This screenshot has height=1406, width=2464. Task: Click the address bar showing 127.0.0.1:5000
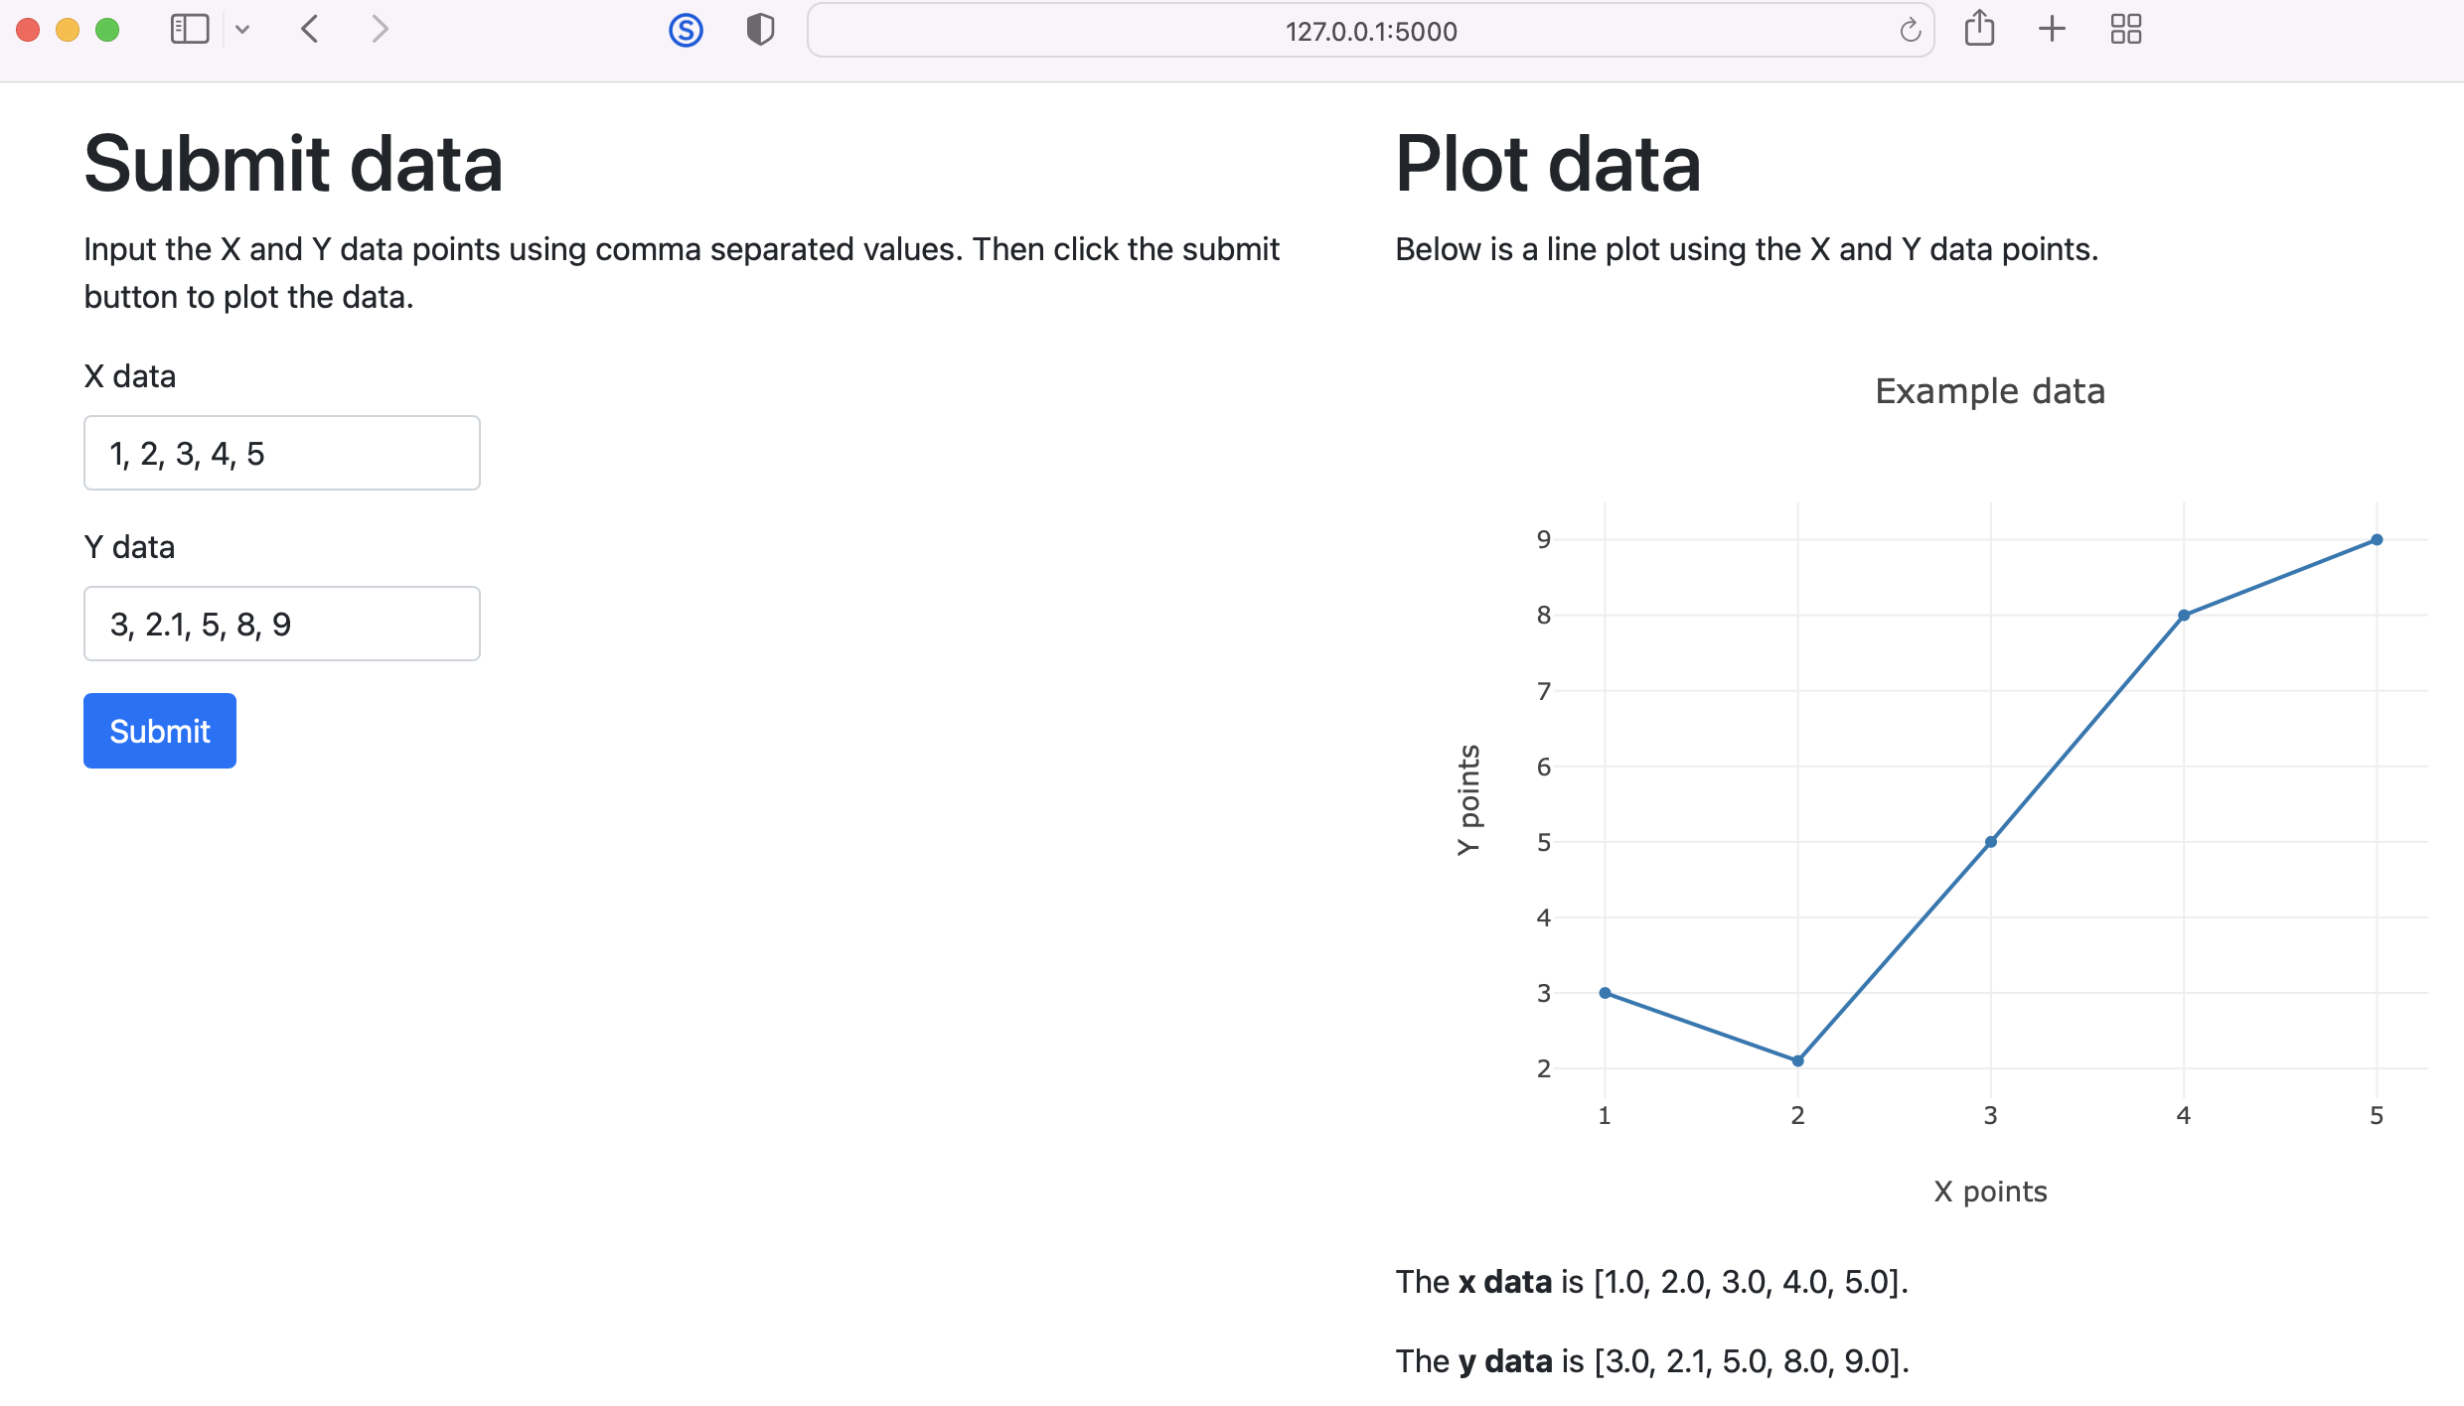coord(1371,31)
